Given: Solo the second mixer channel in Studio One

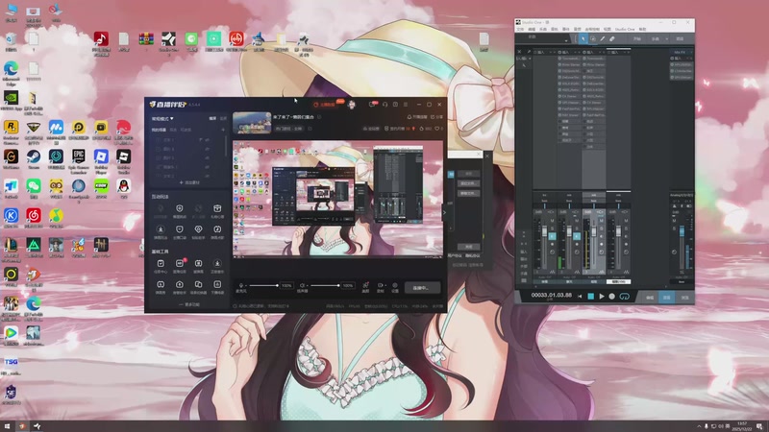Looking at the screenshot, I should tap(577, 228).
